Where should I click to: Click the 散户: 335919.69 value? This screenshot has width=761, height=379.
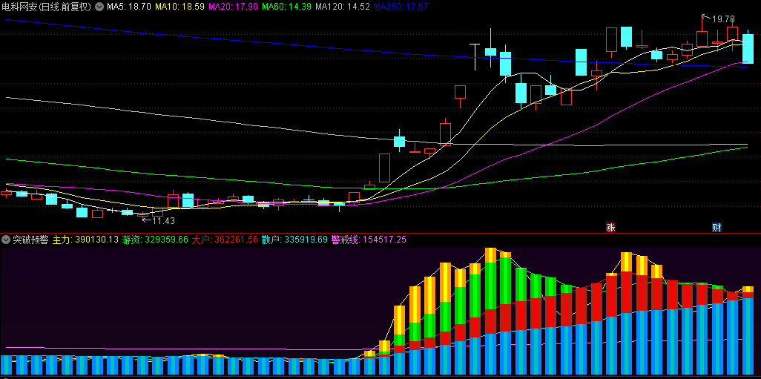[x=294, y=240]
